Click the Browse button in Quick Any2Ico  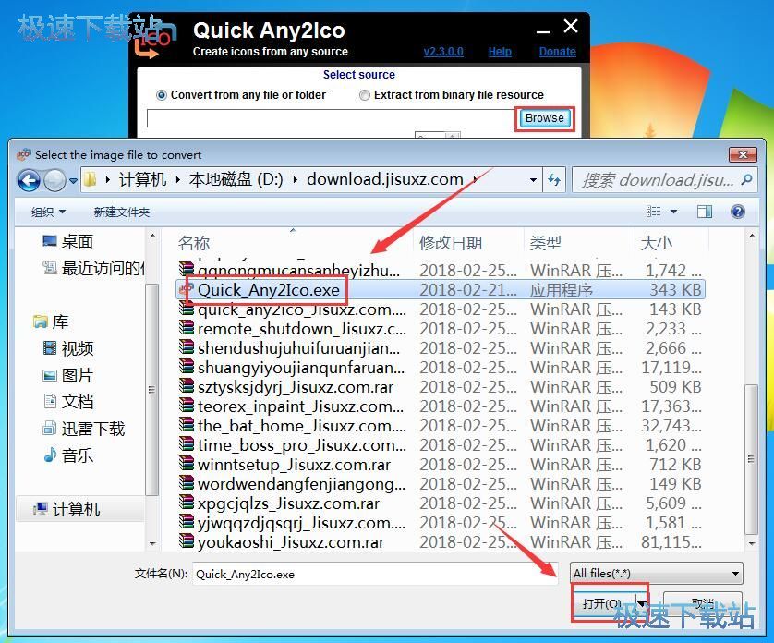click(x=544, y=118)
